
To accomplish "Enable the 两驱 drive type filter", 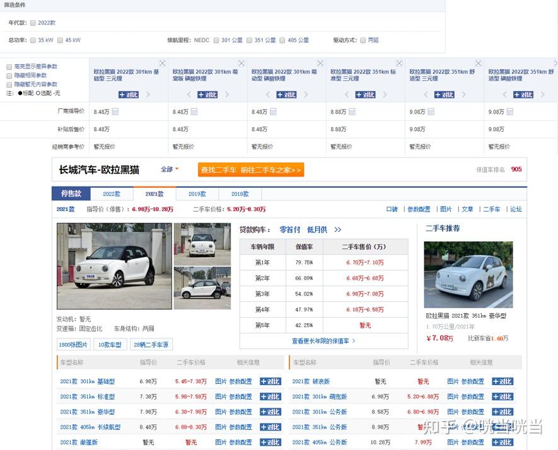I will click(363, 40).
